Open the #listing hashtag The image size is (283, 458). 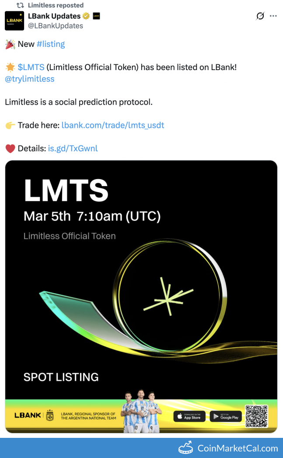[51, 44]
